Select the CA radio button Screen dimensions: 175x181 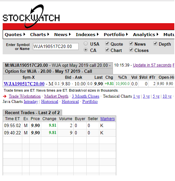point(86,50)
